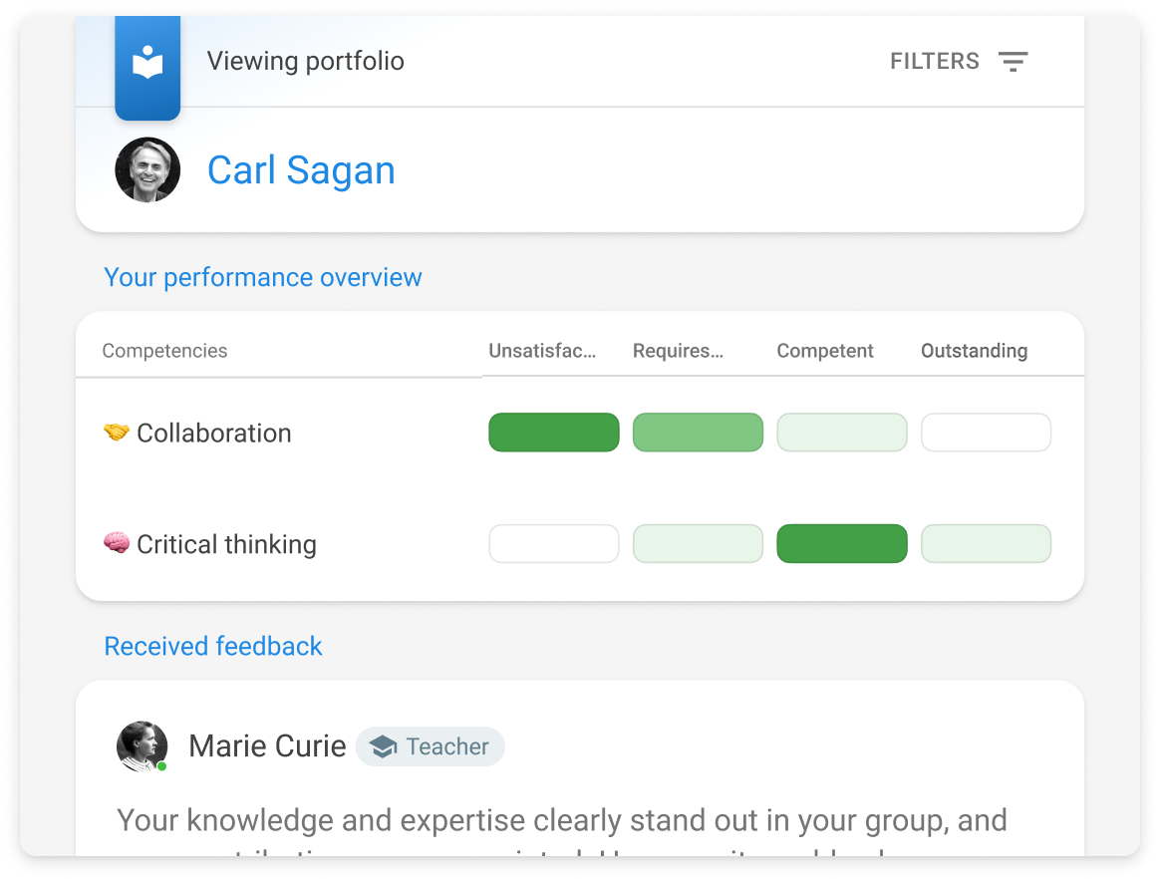Click Carl Sagan's profile avatar

(x=147, y=169)
